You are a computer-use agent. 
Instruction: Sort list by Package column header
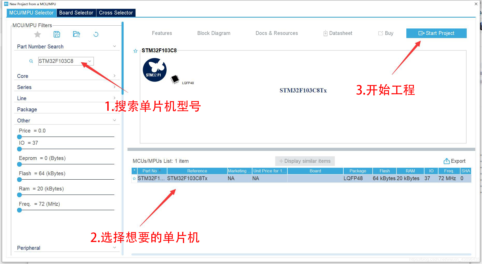pos(358,171)
